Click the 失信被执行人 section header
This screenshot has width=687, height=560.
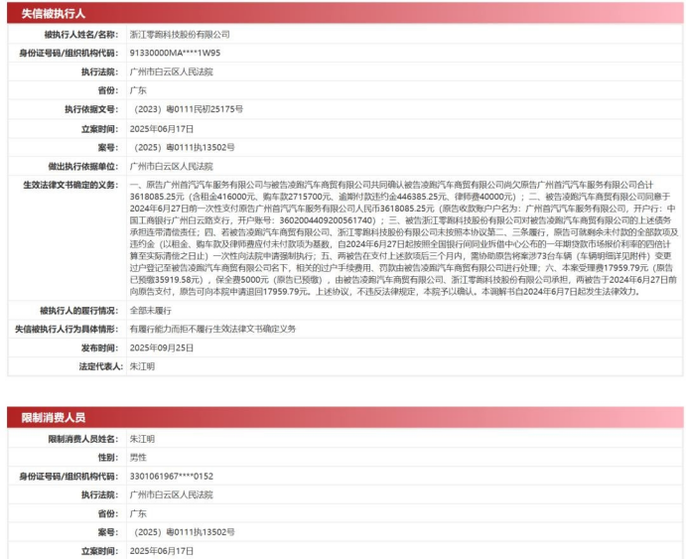(x=52, y=13)
